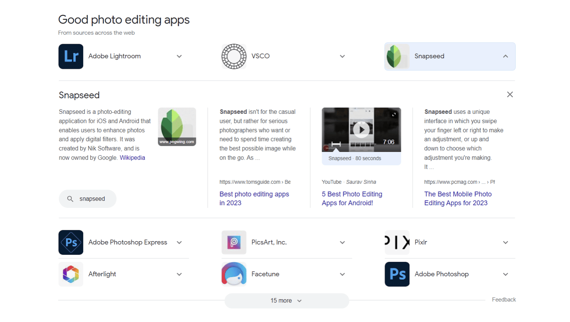Expand the Adobe Lightroom chevron
This screenshot has height=322, width=570.
(x=179, y=56)
